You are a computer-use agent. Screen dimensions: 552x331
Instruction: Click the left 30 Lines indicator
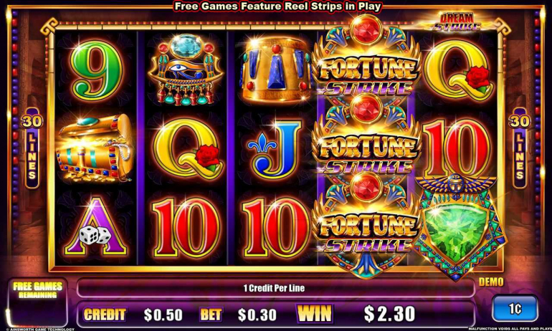[x=32, y=148]
